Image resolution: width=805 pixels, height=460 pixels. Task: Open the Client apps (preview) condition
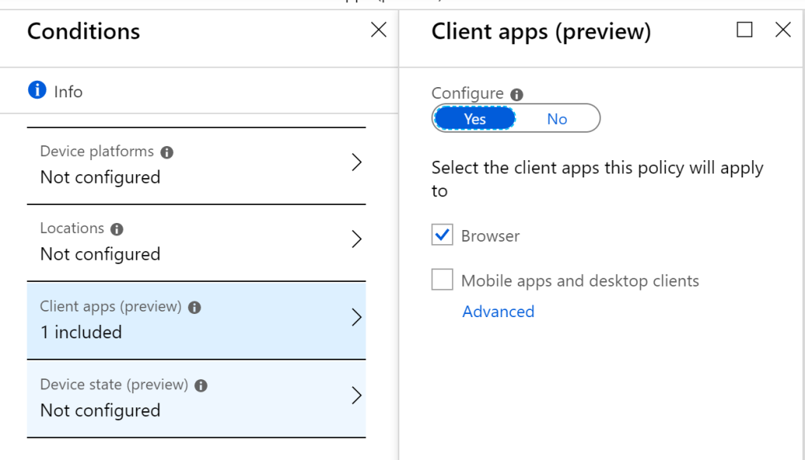coord(196,320)
